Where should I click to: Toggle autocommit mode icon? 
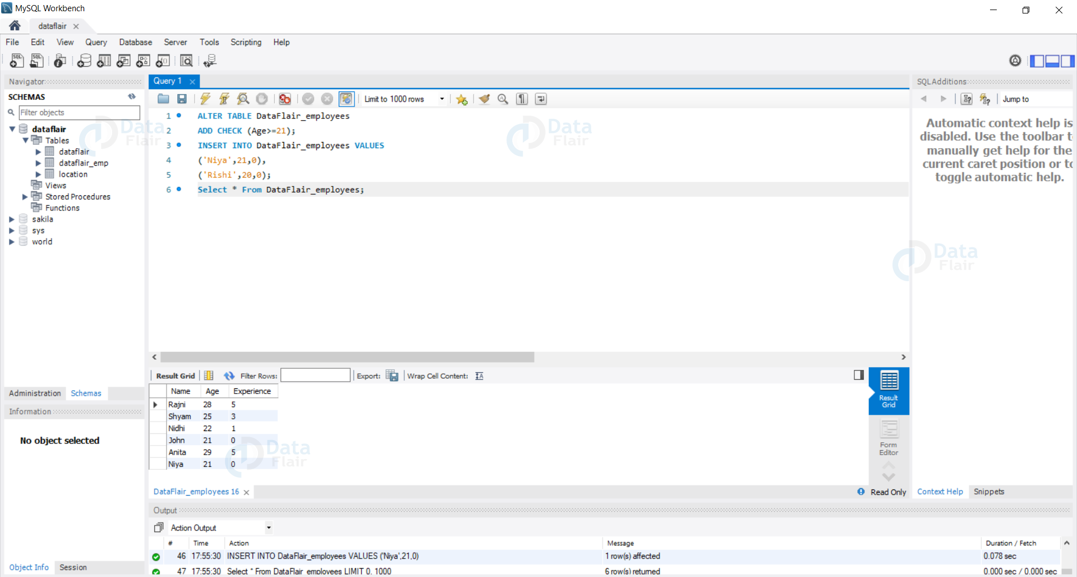coord(347,99)
